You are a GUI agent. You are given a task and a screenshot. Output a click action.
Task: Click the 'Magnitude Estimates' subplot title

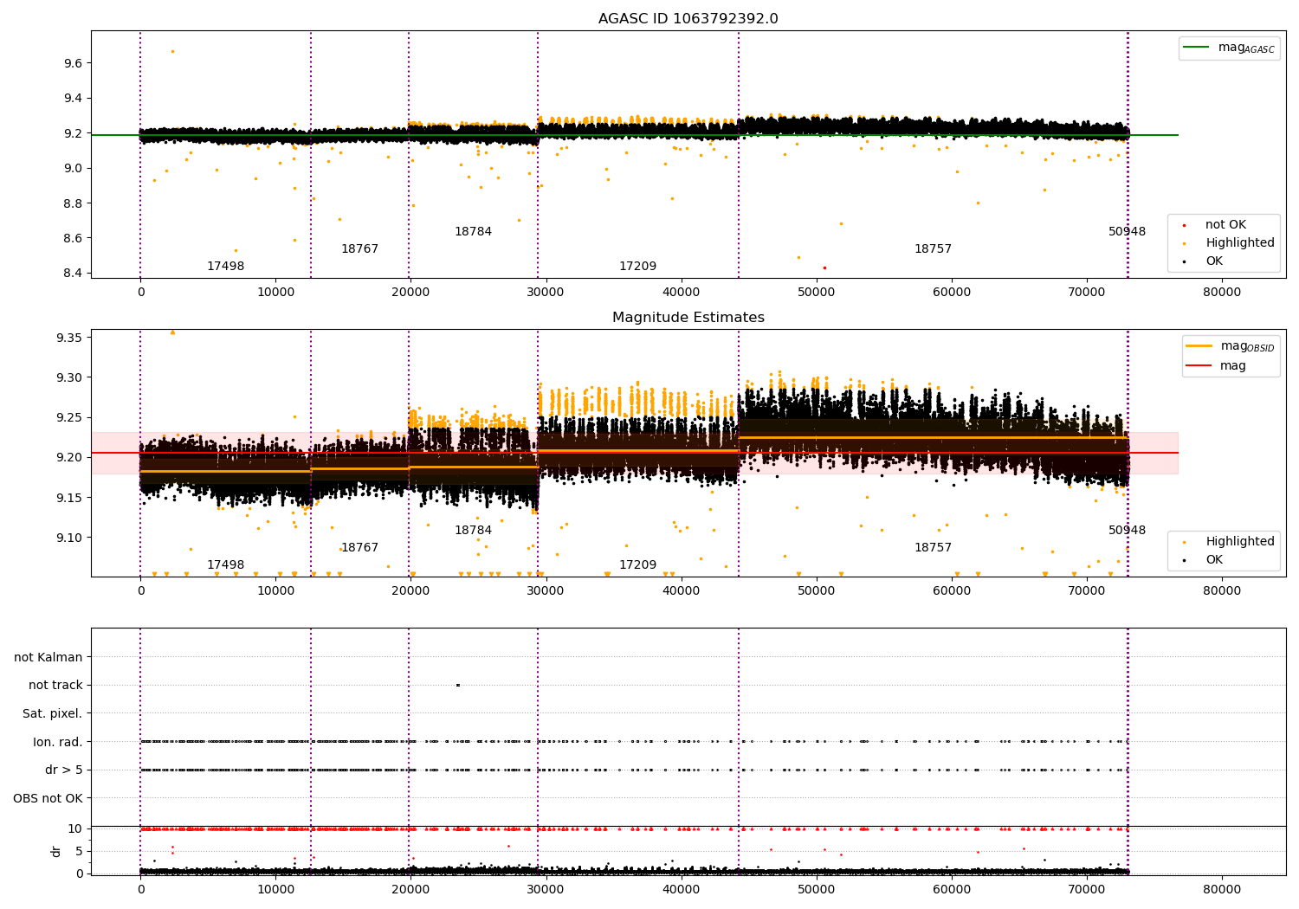coord(688,318)
